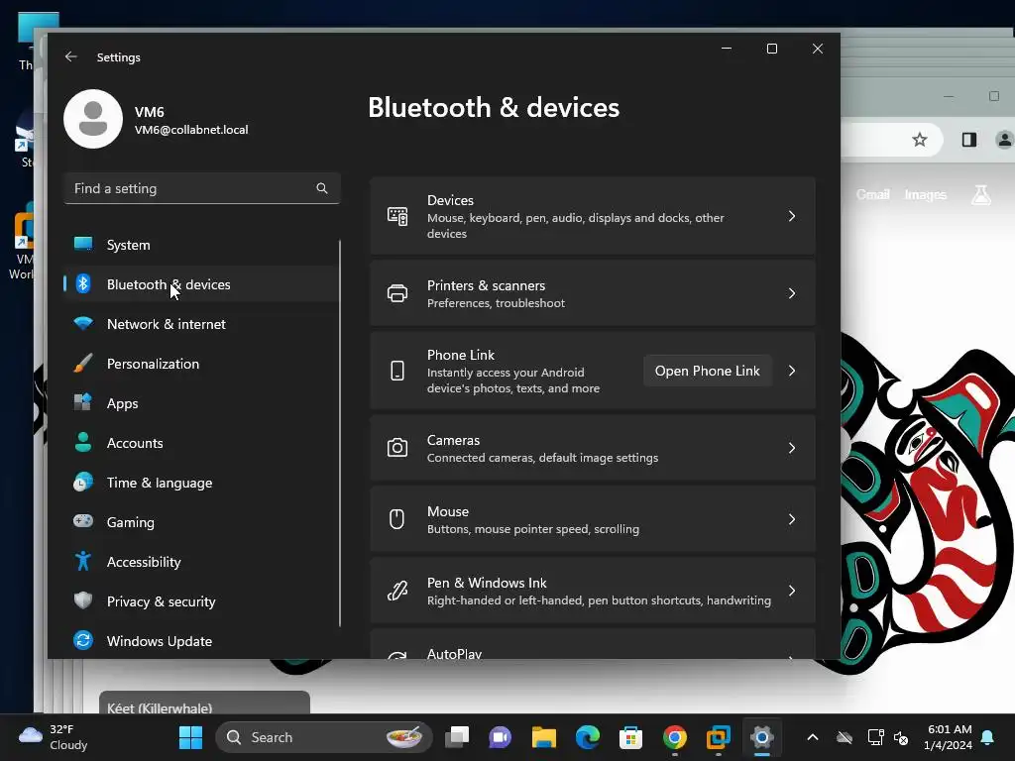Click the Find a setting search box

202,188
